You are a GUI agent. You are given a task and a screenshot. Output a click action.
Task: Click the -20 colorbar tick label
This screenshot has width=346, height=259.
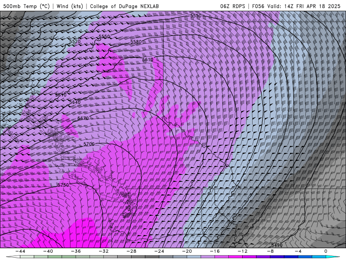pyautogui.click(x=187, y=251)
